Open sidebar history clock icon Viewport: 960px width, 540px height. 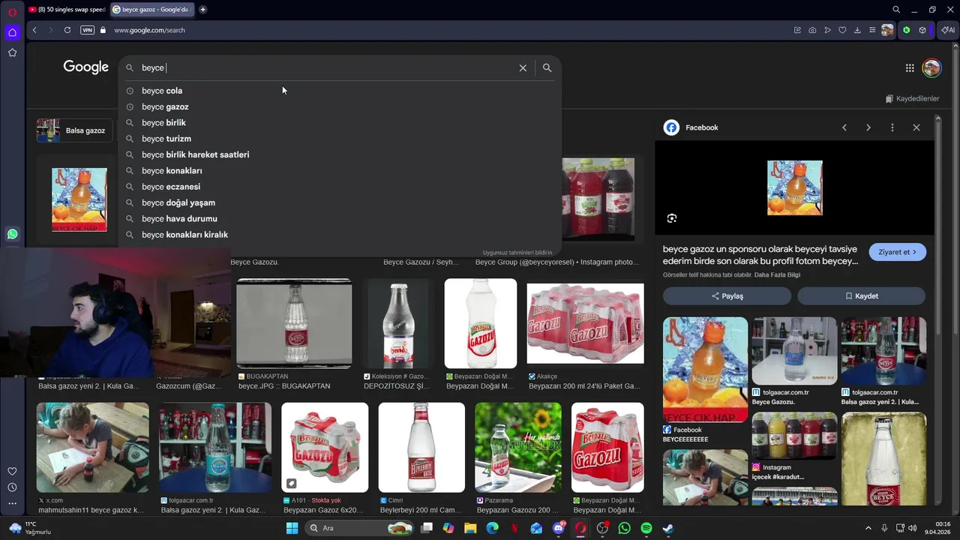pyautogui.click(x=12, y=487)
